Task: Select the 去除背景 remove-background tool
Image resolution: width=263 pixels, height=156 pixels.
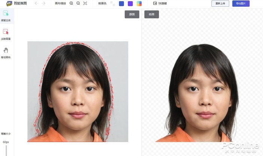Action: tap(6, 35)
